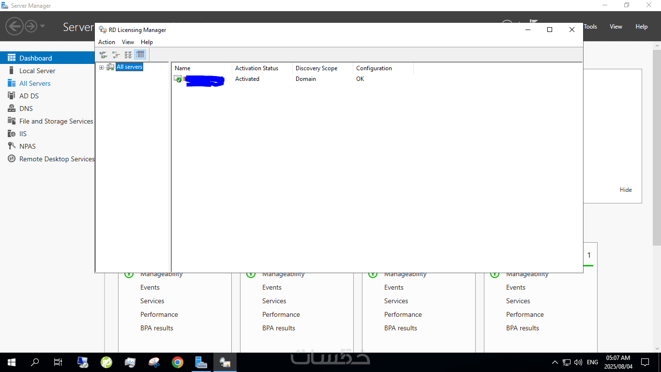Open Performance in the leftmost dashboard tile
The height and width of the screenshot is (372, 661).
point(159,314)
